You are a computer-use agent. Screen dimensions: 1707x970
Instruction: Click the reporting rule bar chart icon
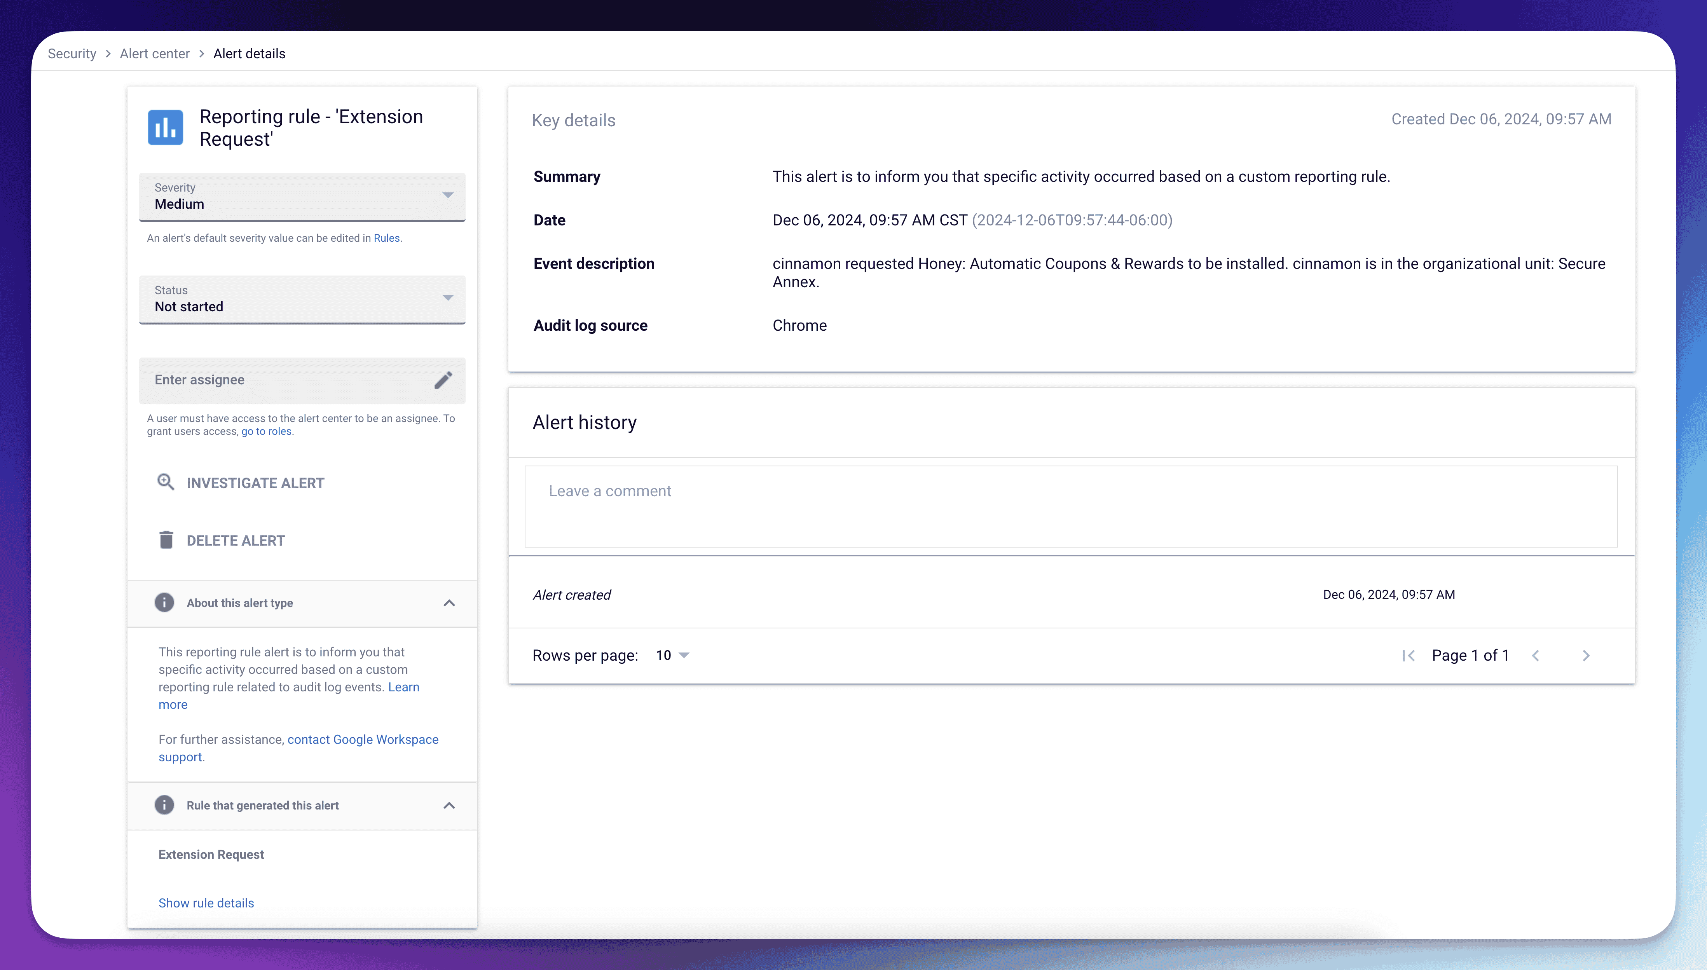coord(165,128)
